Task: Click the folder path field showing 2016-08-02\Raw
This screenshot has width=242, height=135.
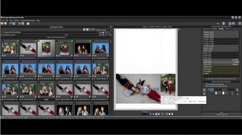Action: tap(50, 32)
